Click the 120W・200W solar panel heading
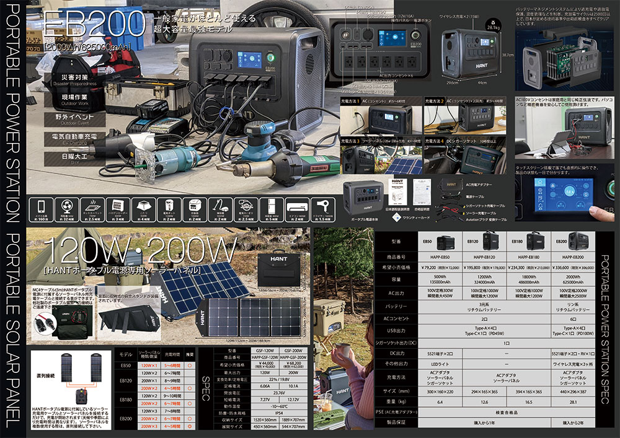The height and width of the screenshot is (438, 620). tap(140, 251)
